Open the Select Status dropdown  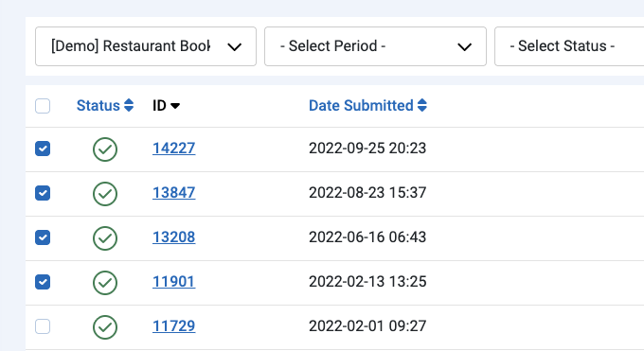click(569, 46)
